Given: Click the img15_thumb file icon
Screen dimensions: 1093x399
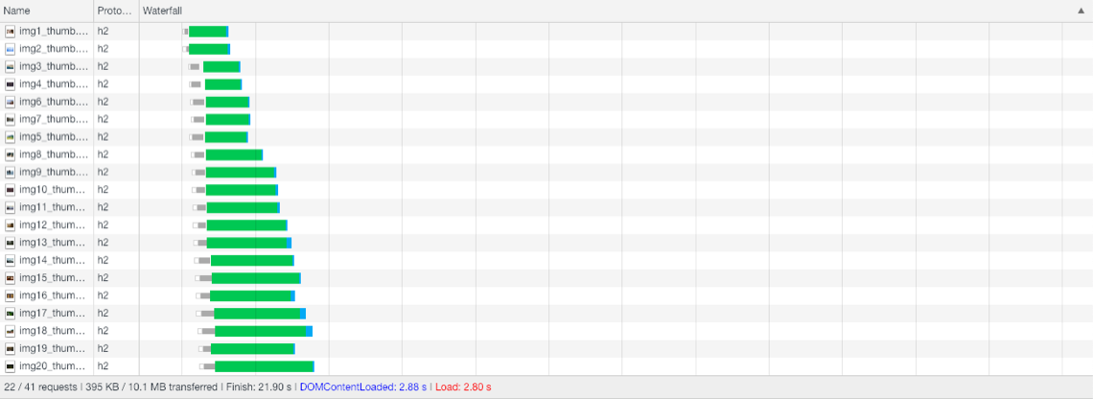Looking at the screenshot, I should tap(10, 278).
